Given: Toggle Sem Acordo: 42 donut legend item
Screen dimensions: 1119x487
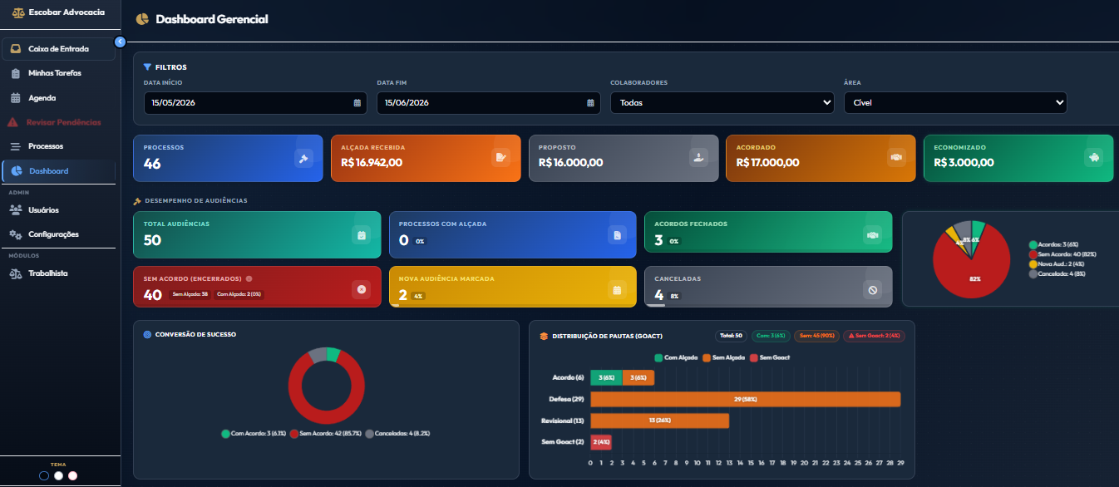Looking at the screenshot, I should (x=326, y=434).
